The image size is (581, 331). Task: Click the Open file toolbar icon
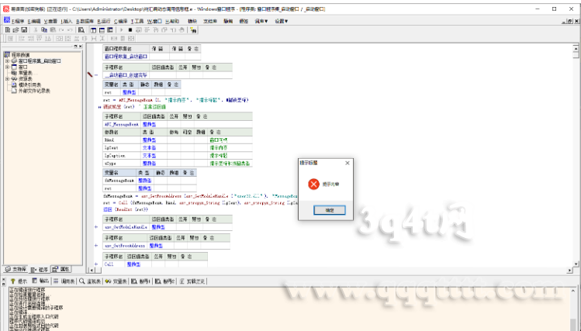[x=16, y=30]
